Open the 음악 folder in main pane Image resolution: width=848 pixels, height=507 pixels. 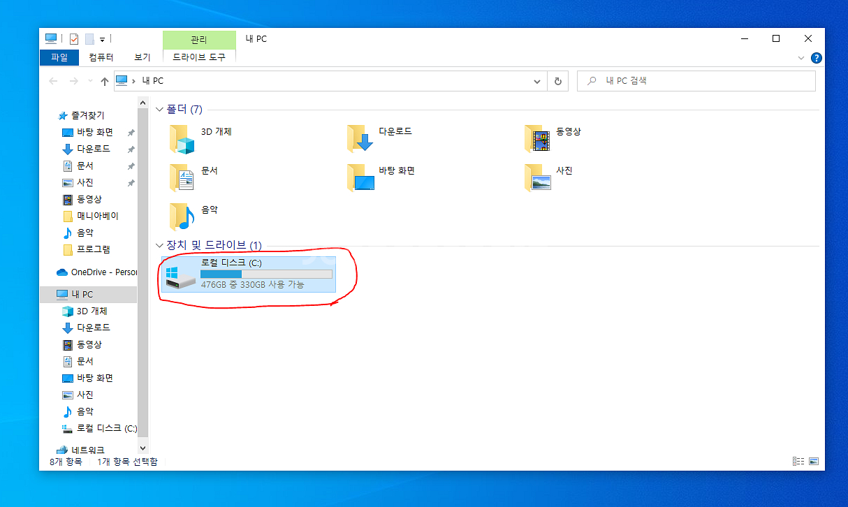tap(194, 216)
